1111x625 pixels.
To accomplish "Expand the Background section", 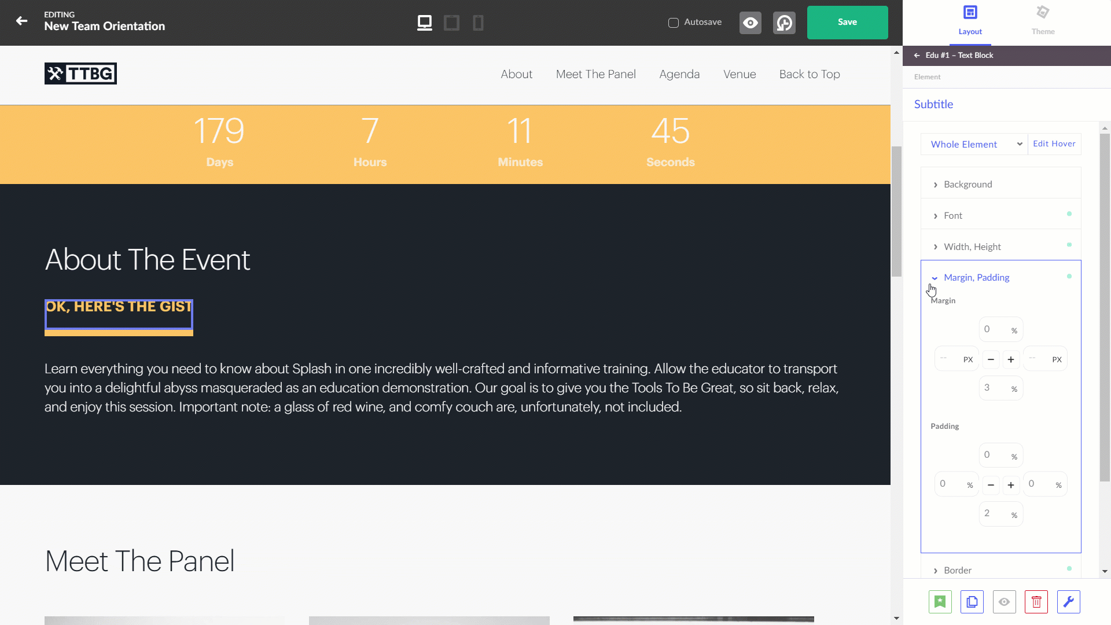I will point(1001,184).
